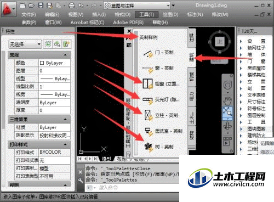
Task: Click the Save icon in quick access toolbar
Action: click(x=41, y=5)
